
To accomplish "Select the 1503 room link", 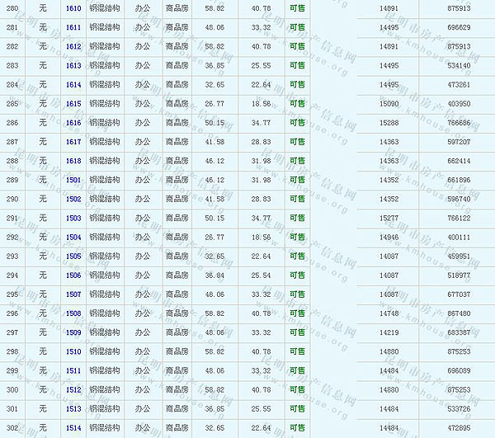I will (73, 218).
